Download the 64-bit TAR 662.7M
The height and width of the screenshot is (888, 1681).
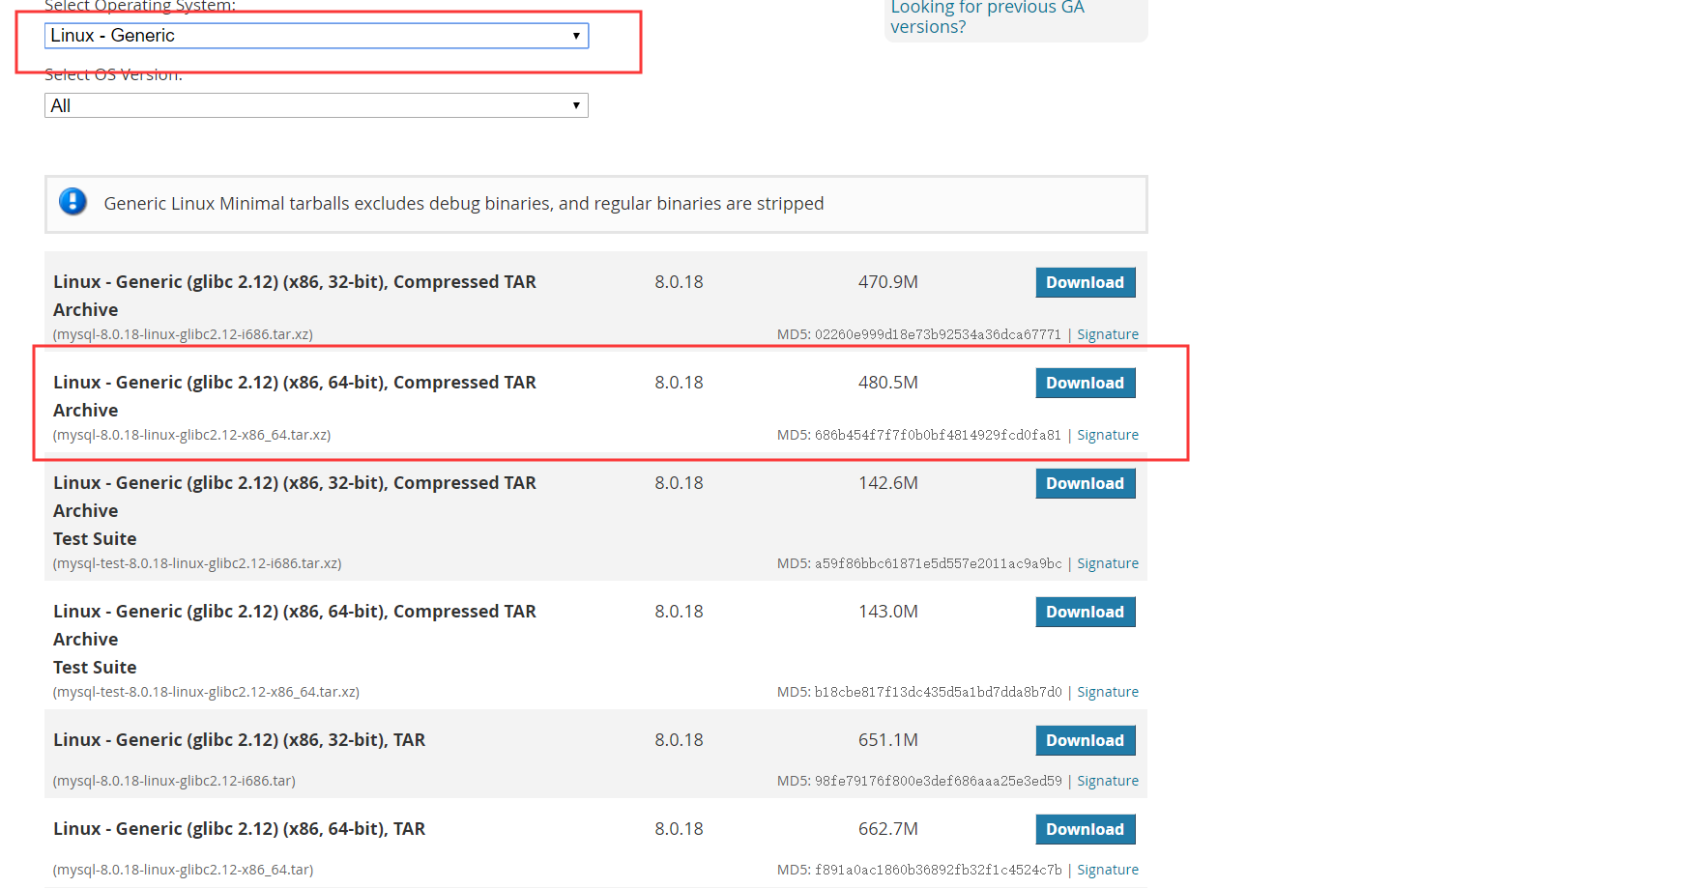[x=1085, y=829]
